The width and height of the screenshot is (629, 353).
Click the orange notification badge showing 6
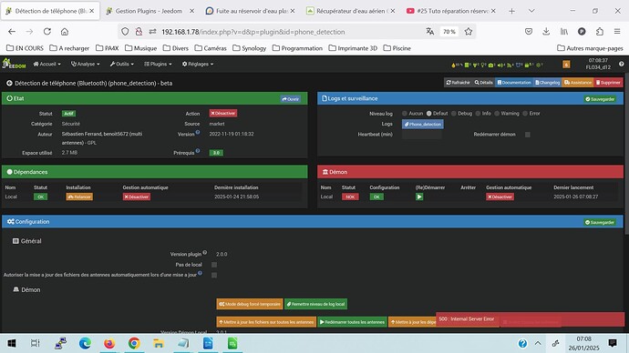(566, 64)
